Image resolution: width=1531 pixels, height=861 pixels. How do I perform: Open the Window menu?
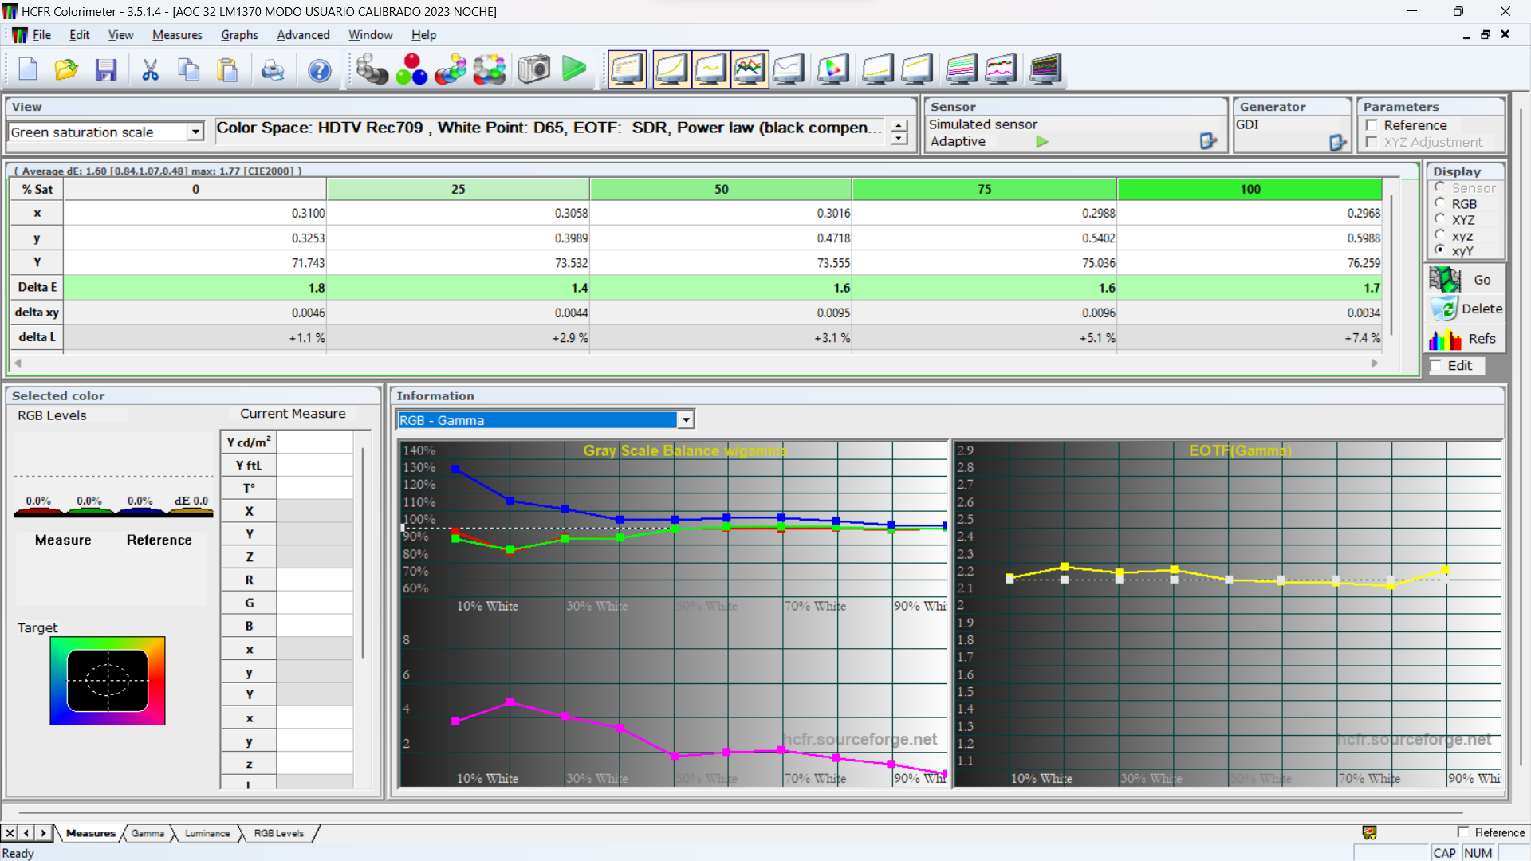tap(370, 35)
